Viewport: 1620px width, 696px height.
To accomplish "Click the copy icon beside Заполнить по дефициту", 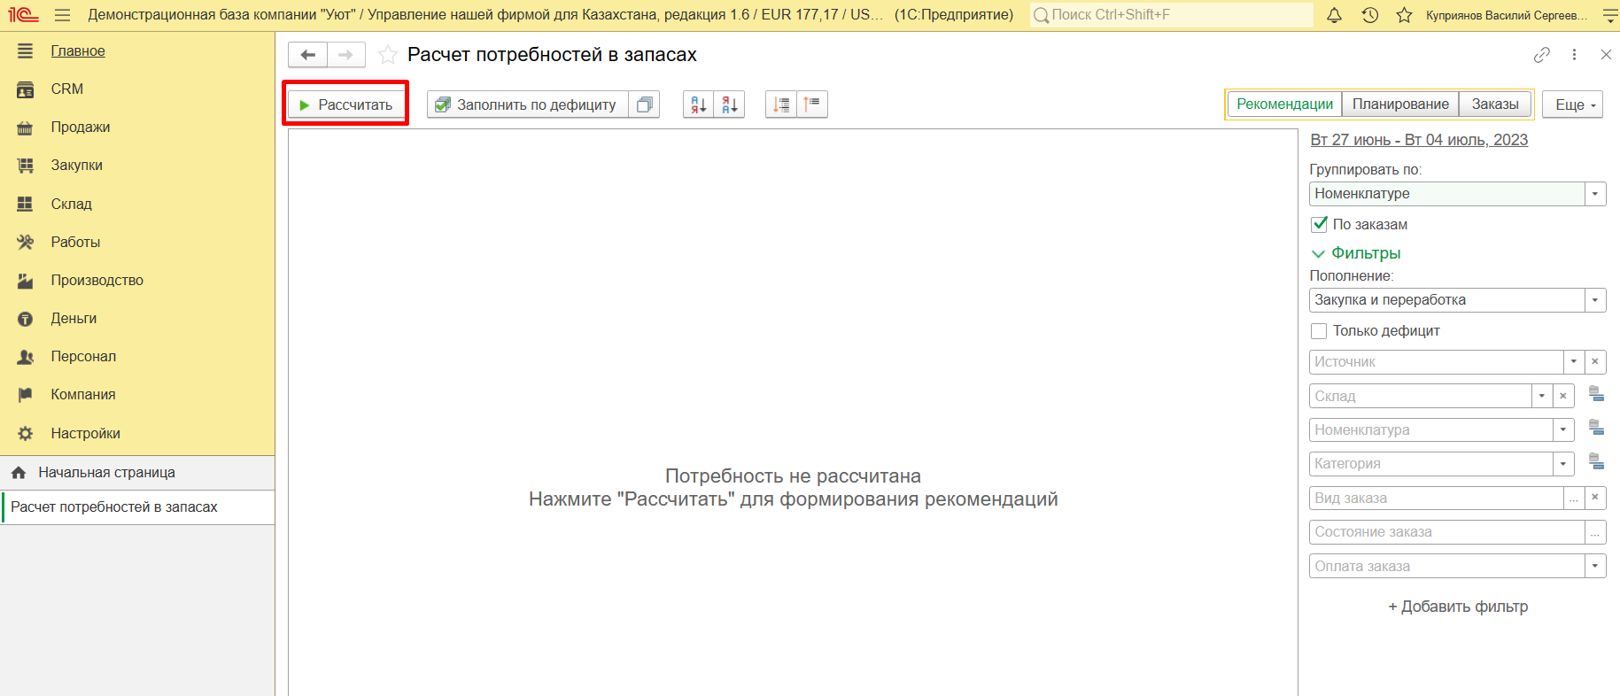I will 645,104.
